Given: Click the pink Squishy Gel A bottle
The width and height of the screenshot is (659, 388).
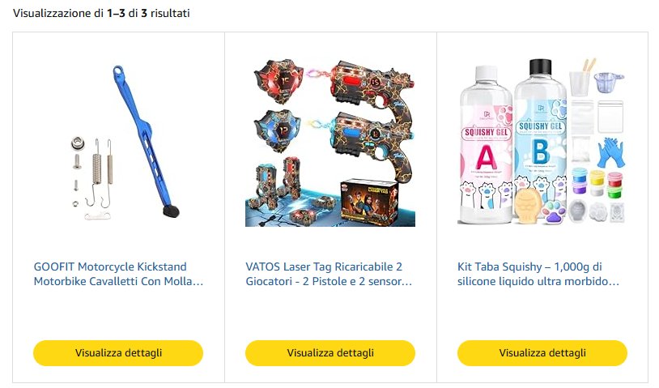Looking at the screenshot, I should (486, 145).
